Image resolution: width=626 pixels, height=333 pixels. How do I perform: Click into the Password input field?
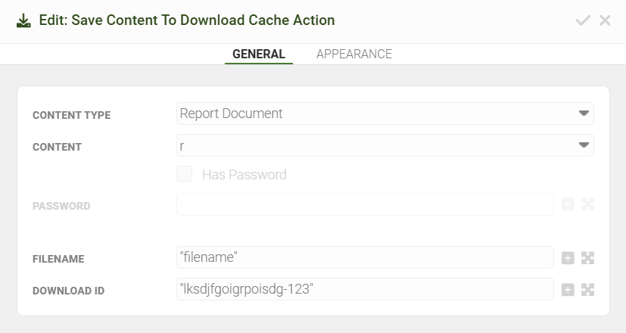click(365, 204)
